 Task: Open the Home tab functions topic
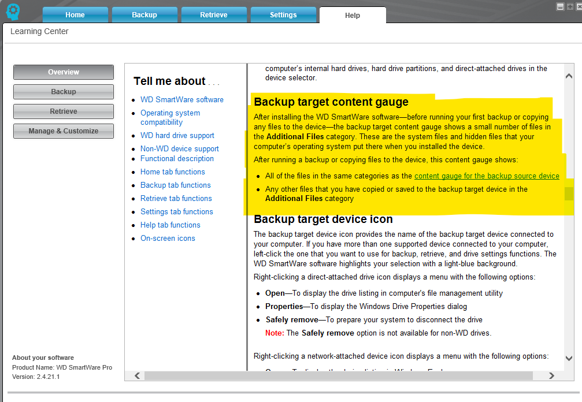(173, 172)
